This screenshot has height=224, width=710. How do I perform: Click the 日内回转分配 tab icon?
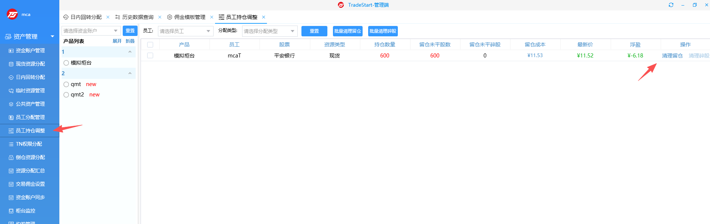(66, 17)
